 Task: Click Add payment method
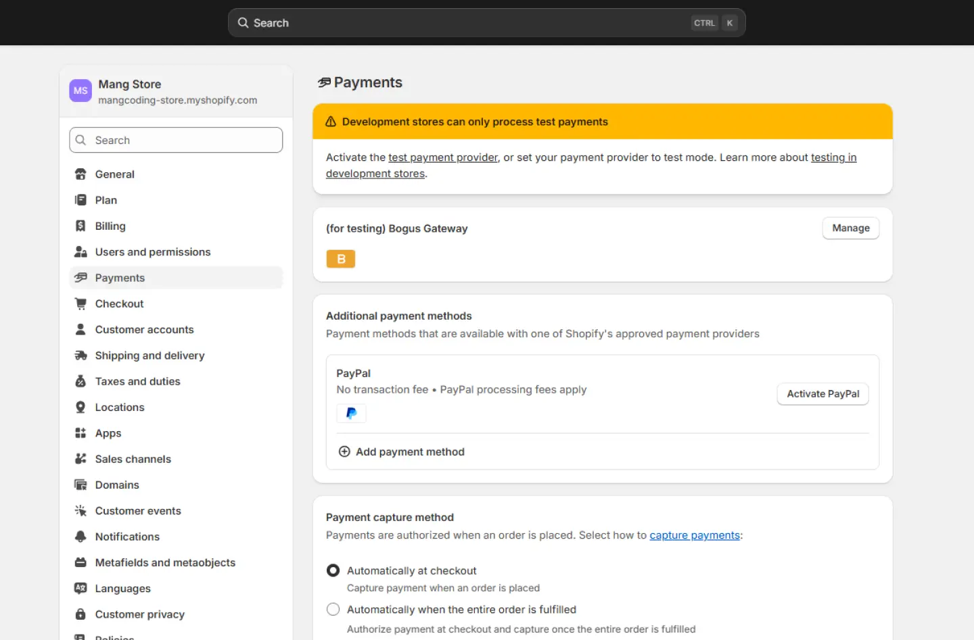point(409,452)
